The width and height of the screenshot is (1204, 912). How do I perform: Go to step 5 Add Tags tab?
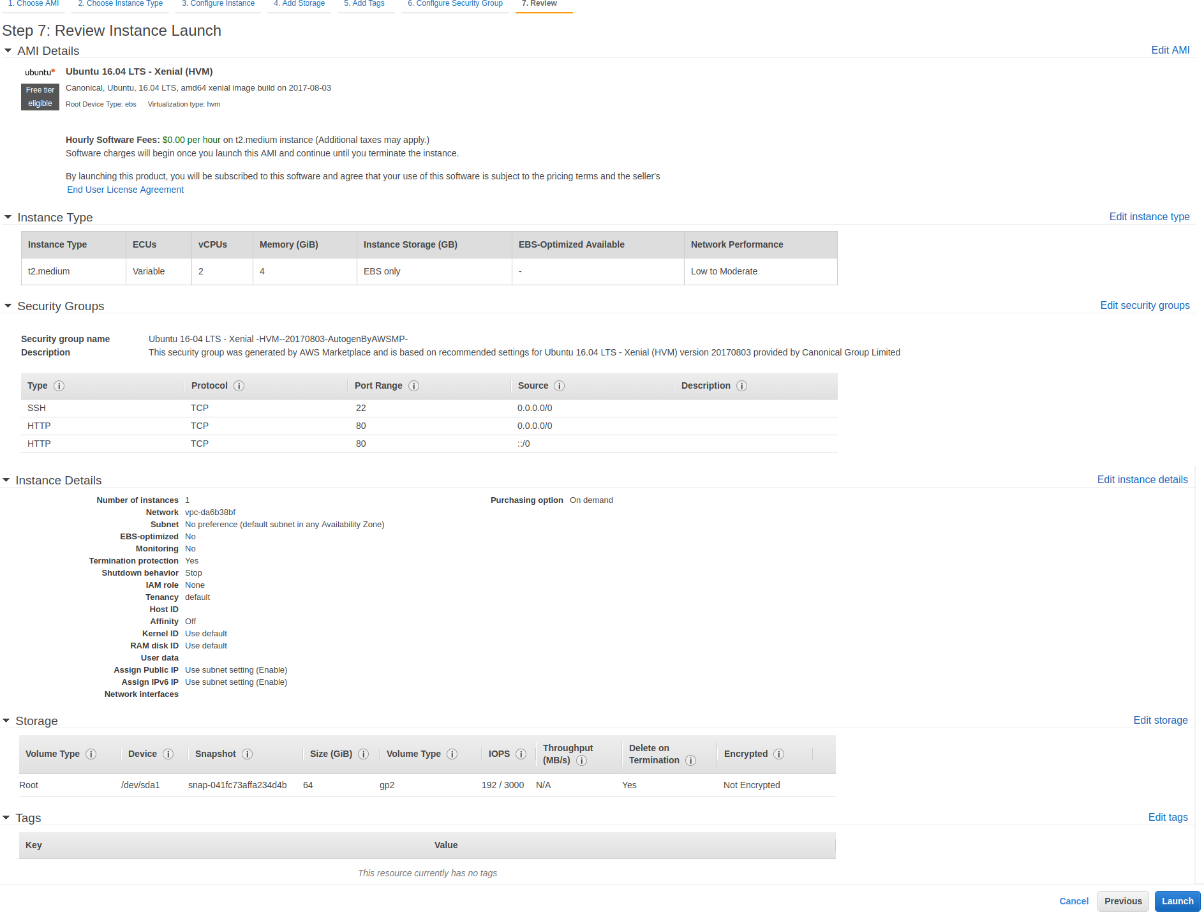364,4
